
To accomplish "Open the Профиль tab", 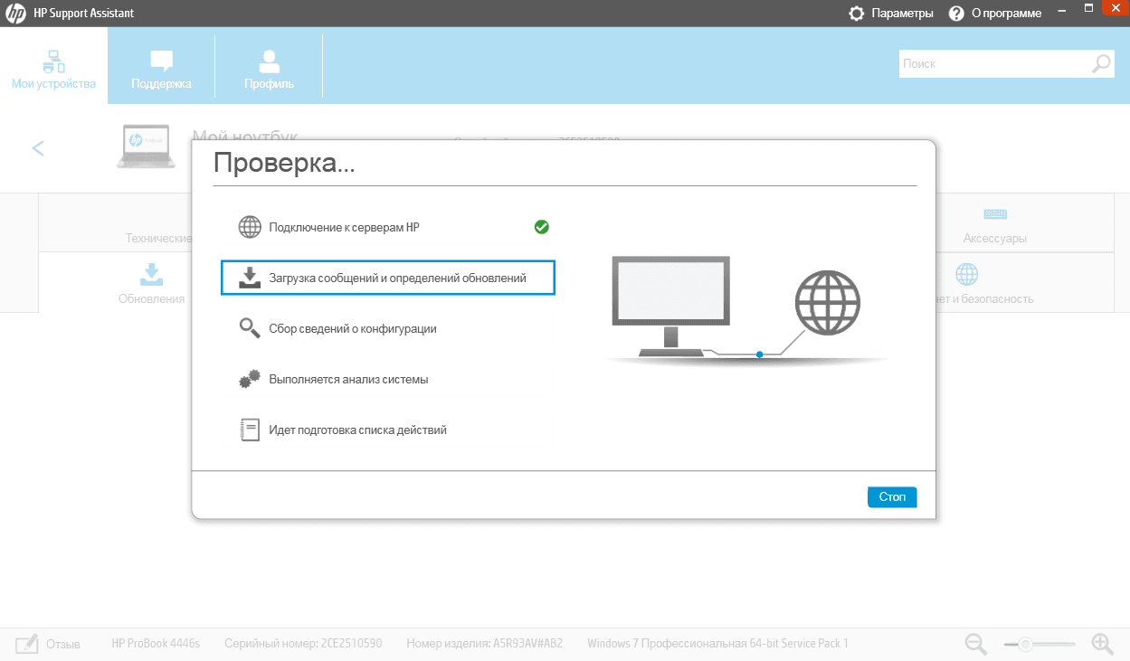I will (269, 66).
